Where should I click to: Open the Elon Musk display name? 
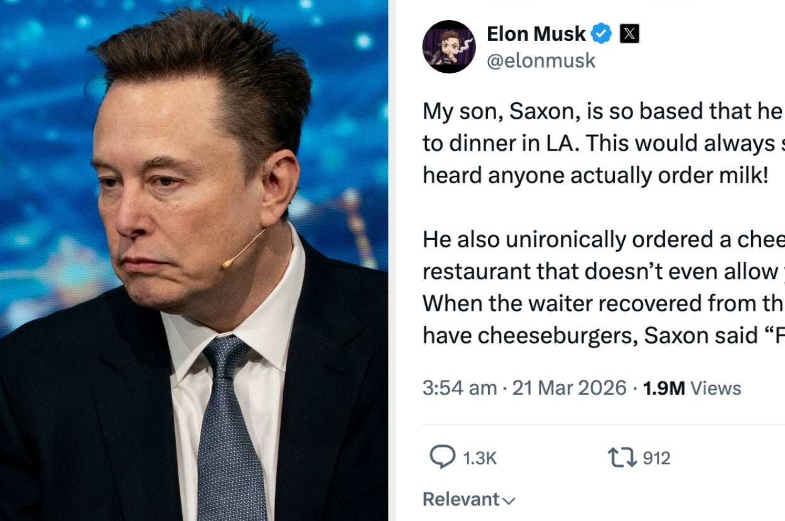tap(536, 34)
